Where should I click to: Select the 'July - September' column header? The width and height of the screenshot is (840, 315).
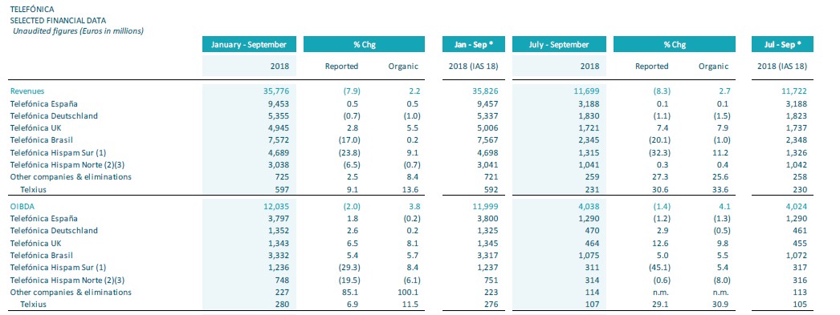559,44
